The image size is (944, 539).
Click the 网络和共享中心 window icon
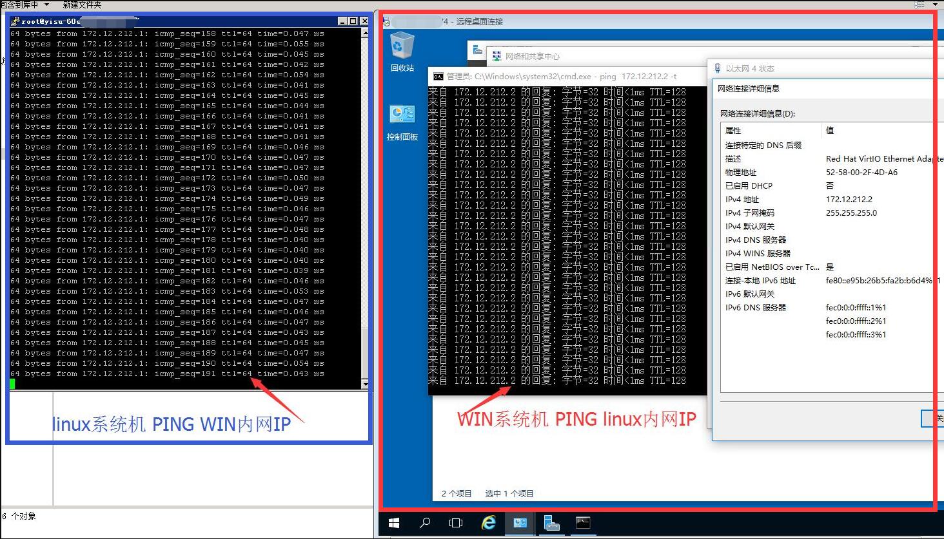pos(497,56)
